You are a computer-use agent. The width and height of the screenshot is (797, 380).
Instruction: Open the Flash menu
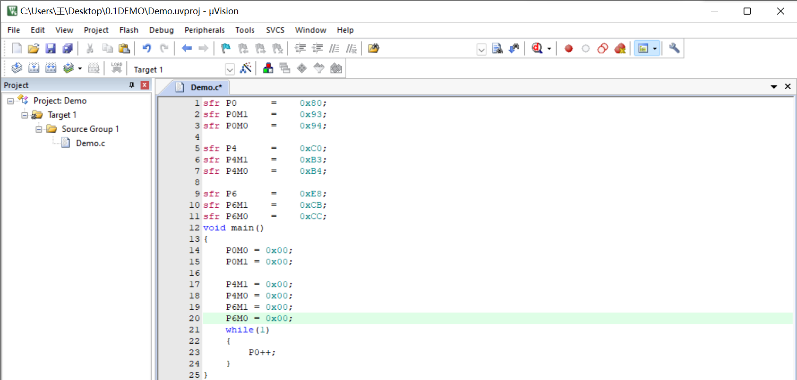click(x=129, y=30)
